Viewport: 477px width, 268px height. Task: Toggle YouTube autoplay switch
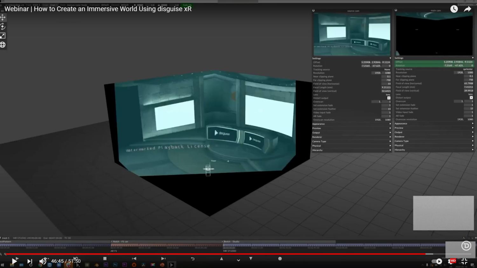coord(437,261)
